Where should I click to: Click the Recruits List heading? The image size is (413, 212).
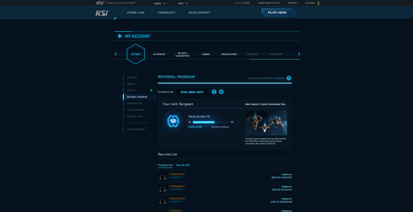[x=167, y=154]
